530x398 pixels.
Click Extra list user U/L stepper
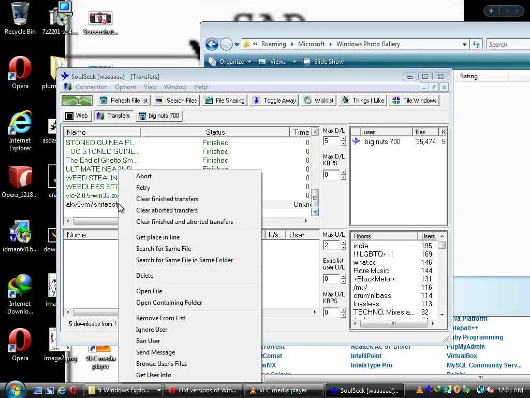pos(344,278)
